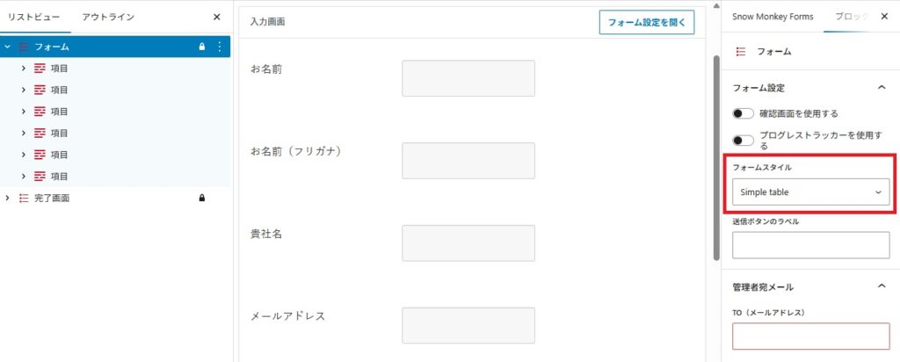
Task: Switch to Snow Monkey Forms tab
Action: tap(773, 17)
